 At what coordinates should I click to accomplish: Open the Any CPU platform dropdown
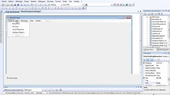pos(83,5)
